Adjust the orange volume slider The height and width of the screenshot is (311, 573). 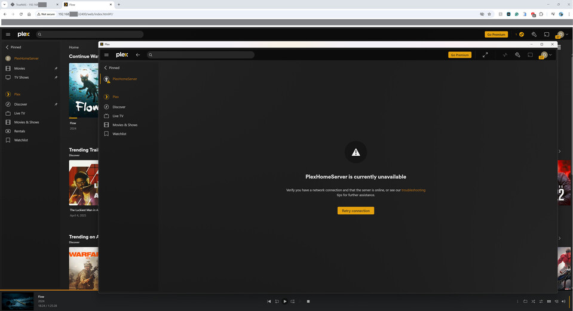tap(569, 301)
